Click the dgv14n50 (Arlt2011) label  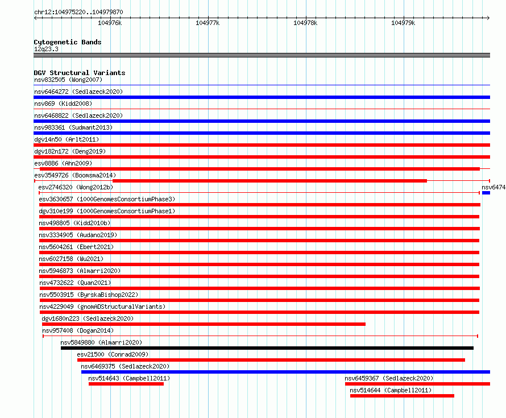[x=67, y=139]
